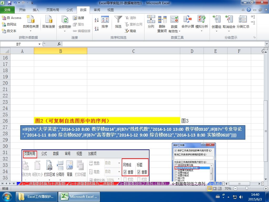The image size is (269, 202).
Task: Expand the formula bar
Action: [x=267, y=44]
